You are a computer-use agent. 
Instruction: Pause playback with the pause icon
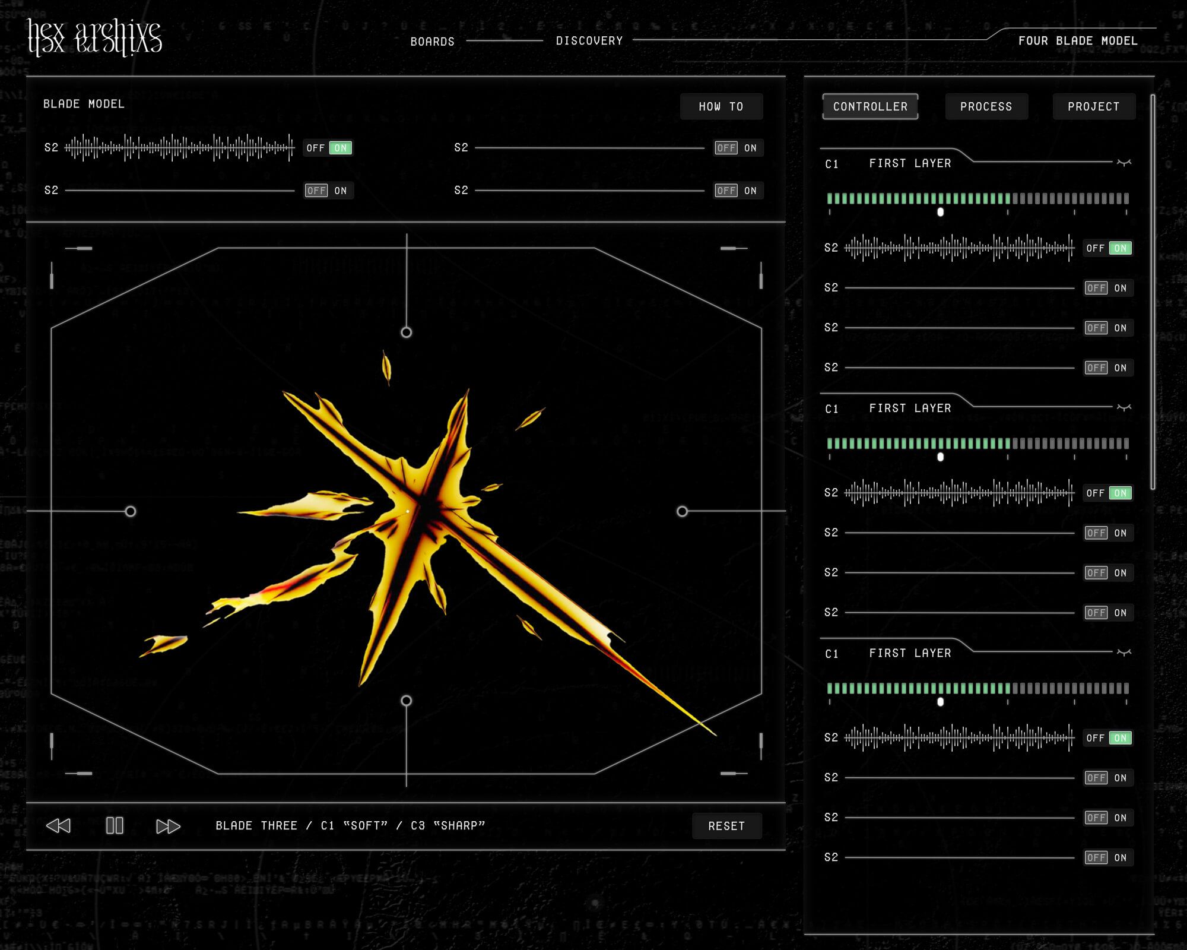click(x=115, y=826)
